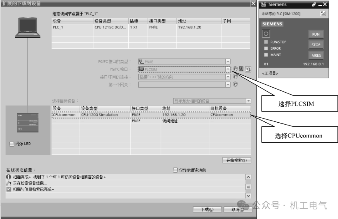
Task: Click the interface settings icon beside the PG/PC interface dropdown
Action: point(235,69)
